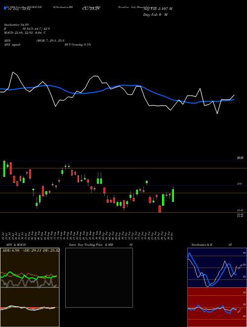Click inside the empty intraday trading price box
Viewport: 247px width, 327px height.
[x=99, y=277]
